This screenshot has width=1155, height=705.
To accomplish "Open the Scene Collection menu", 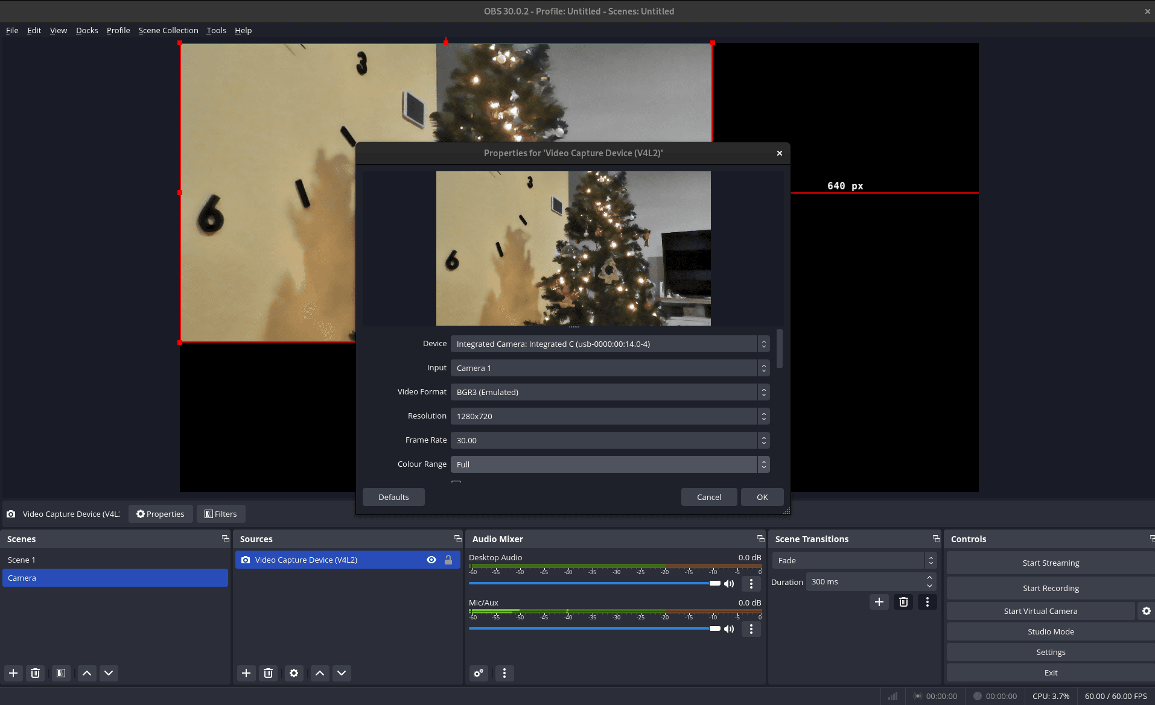I will (168, 30).
